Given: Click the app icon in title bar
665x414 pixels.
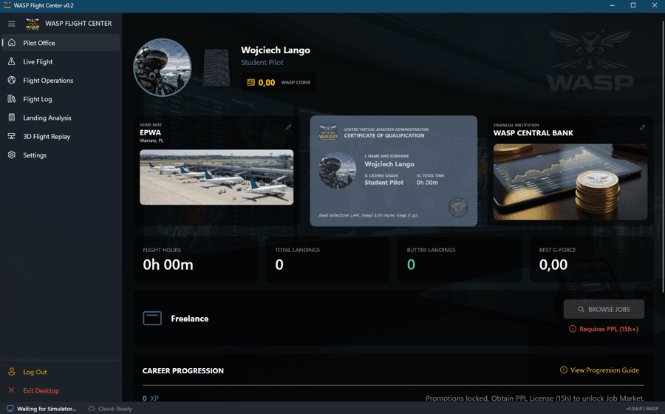Looking at the screenshot, I should [7, 5].
